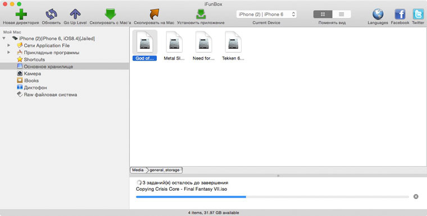Select Основное хранилище in sidebar
The width and height of the screenshot is (427, 216).
click(65, 66)
